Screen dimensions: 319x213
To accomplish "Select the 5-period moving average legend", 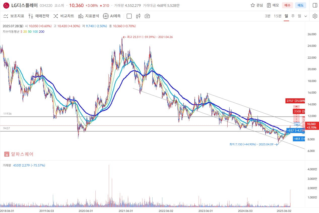I will [21, 32].
